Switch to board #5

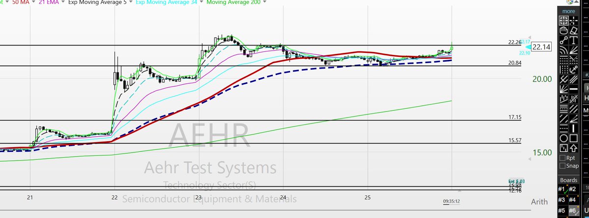tap(563, 211)
